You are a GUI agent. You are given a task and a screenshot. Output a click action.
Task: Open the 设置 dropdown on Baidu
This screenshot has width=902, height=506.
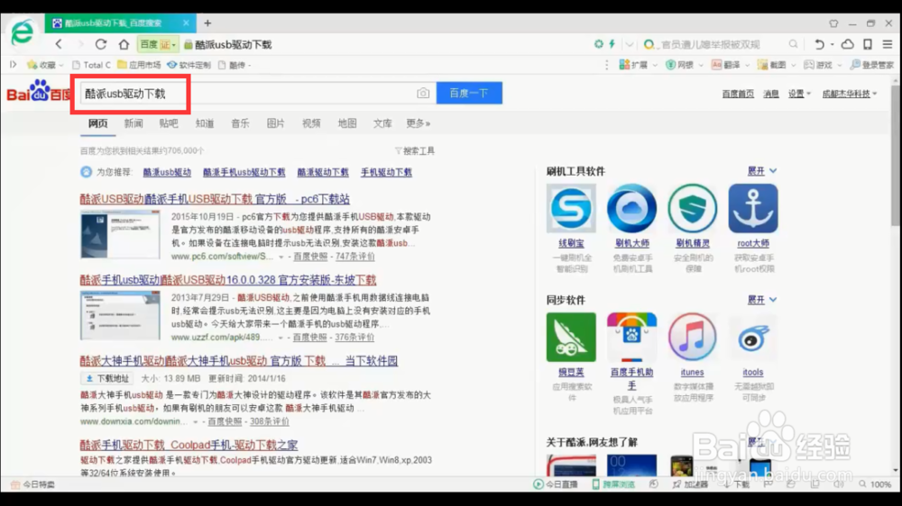click(x=799, y=94)
